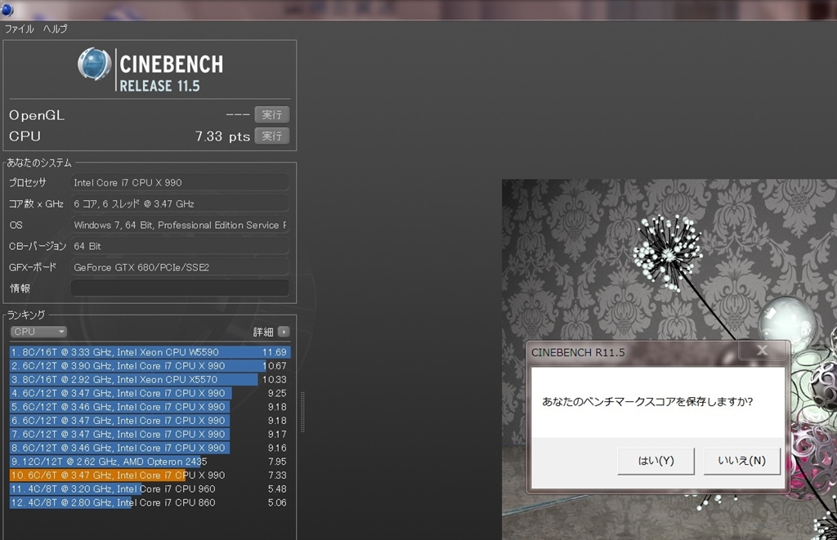Select ranking row 5 with score 9.18
Viewport: 837px width, 540px height.
pyautogui.click(x=150, y=407)
